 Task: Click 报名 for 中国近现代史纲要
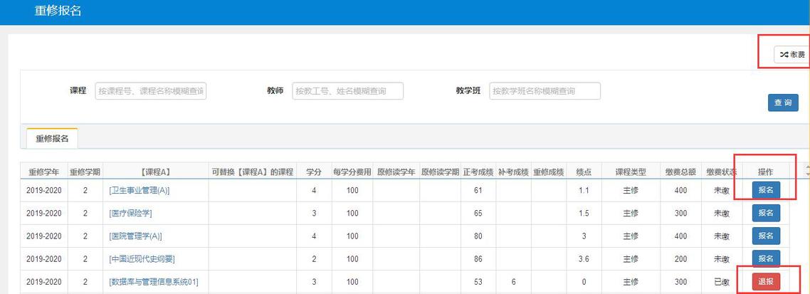[766, 258]
